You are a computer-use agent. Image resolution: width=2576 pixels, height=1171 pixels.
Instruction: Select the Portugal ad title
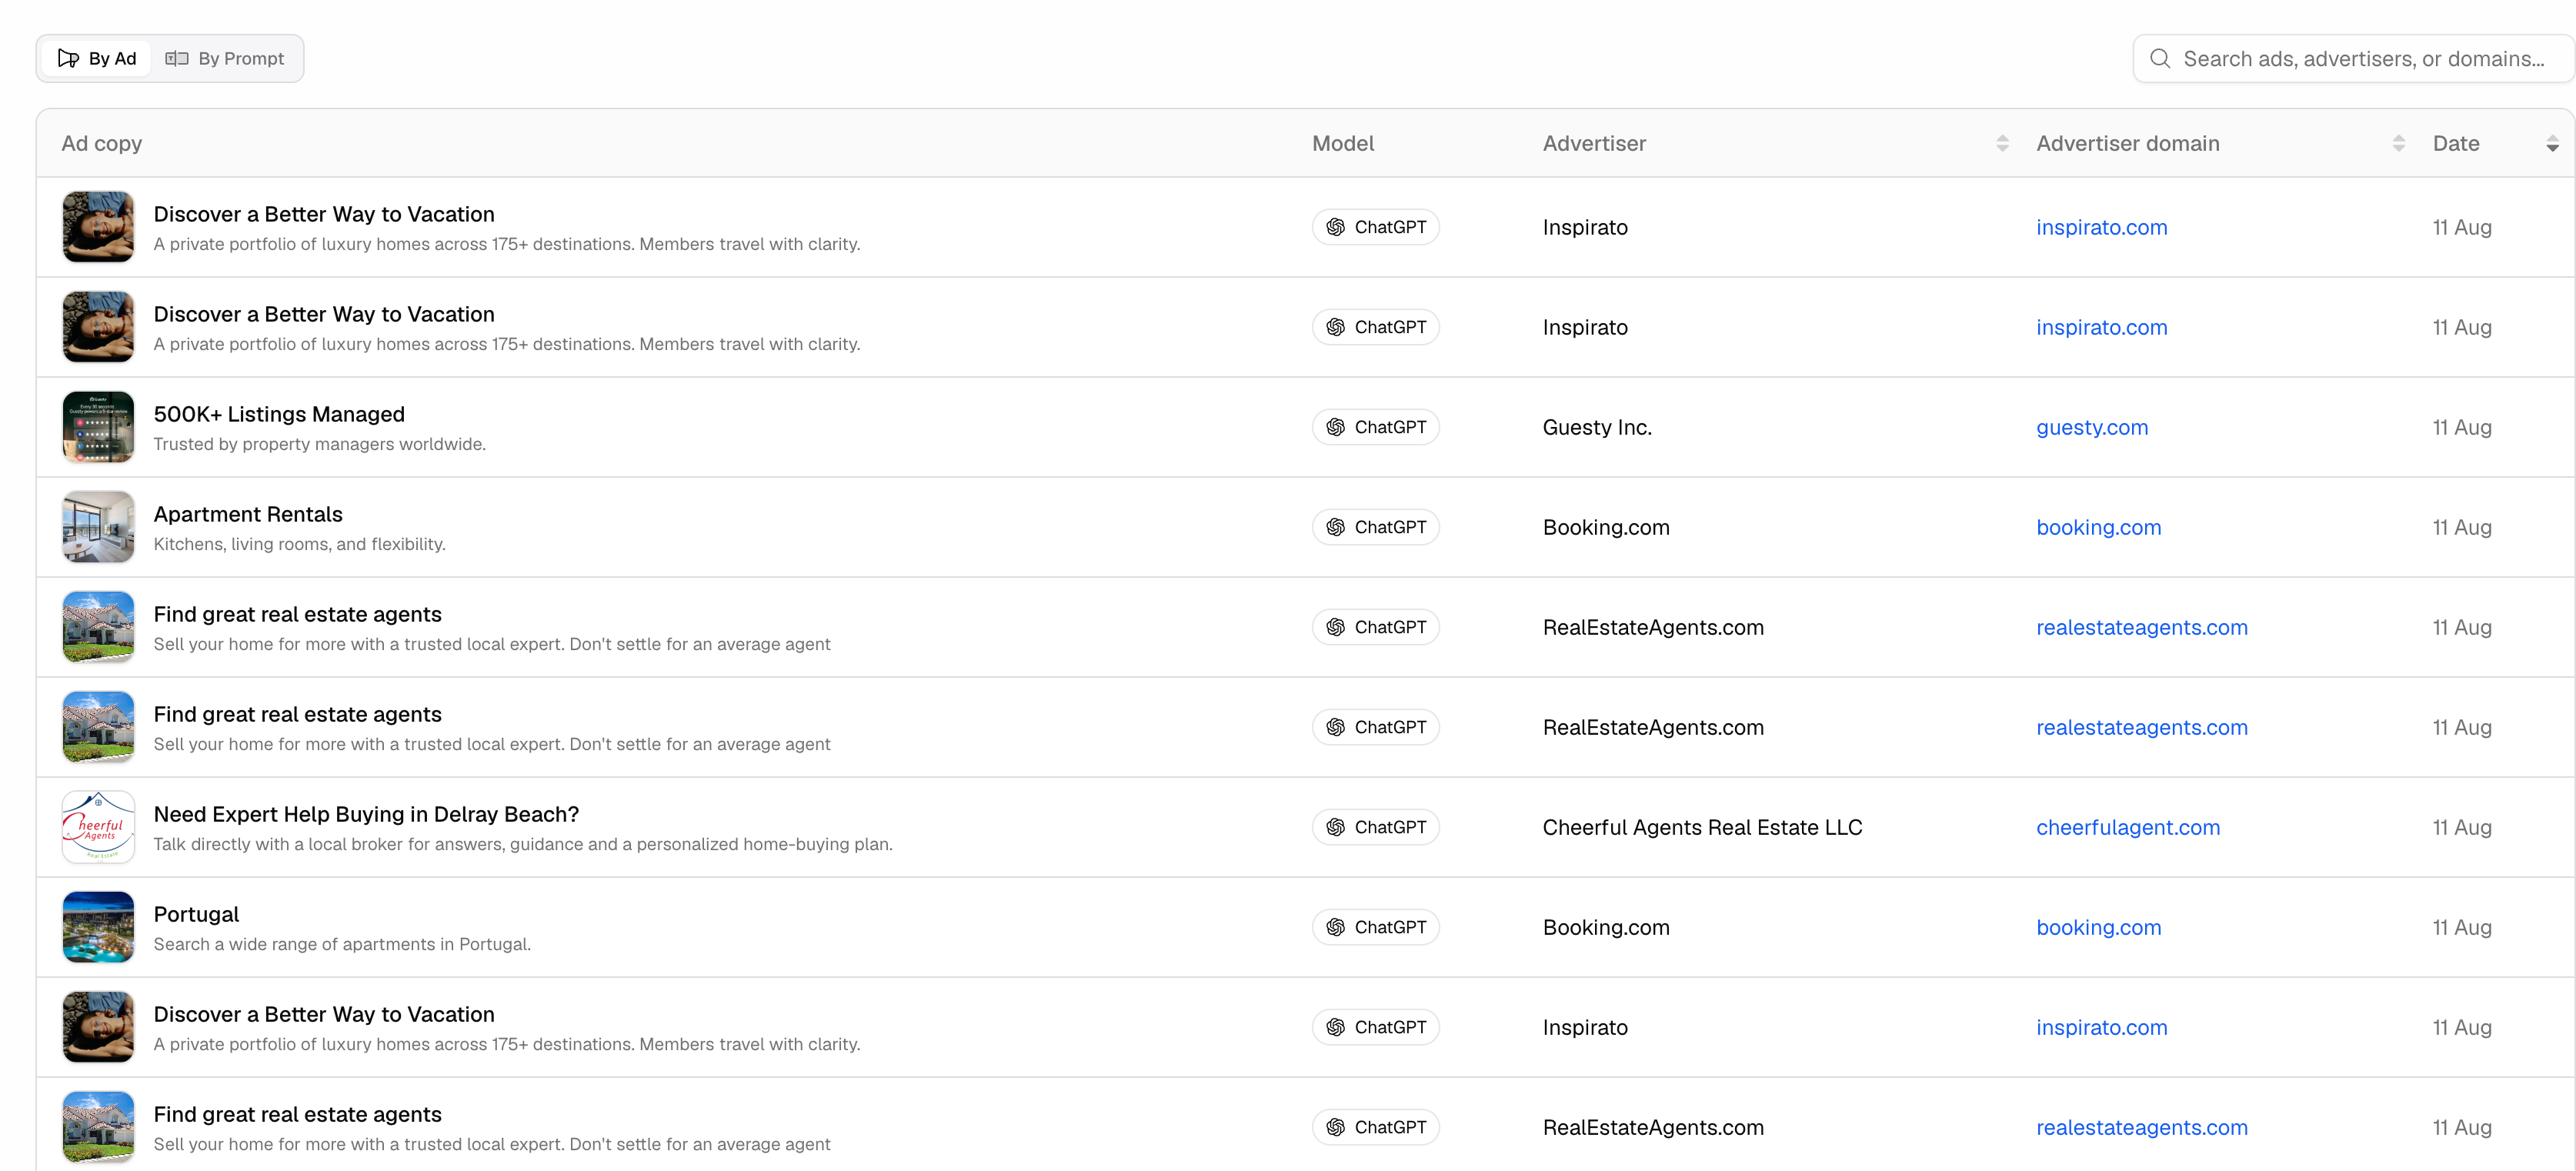click(196, 914)
